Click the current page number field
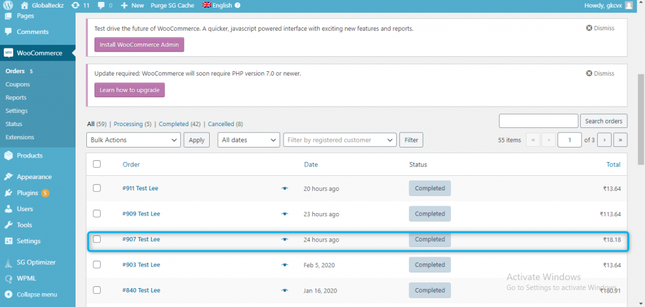This screenshot has width=645, height=307. [x=569, y=140]
